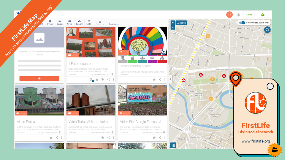Switch to the Eventi tab
The width and height of the screenshot is (285, 160).
pos(50,23)
